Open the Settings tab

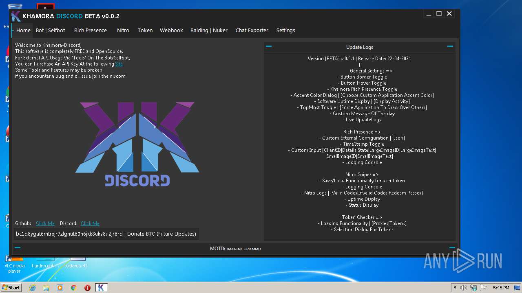(285, 31)
